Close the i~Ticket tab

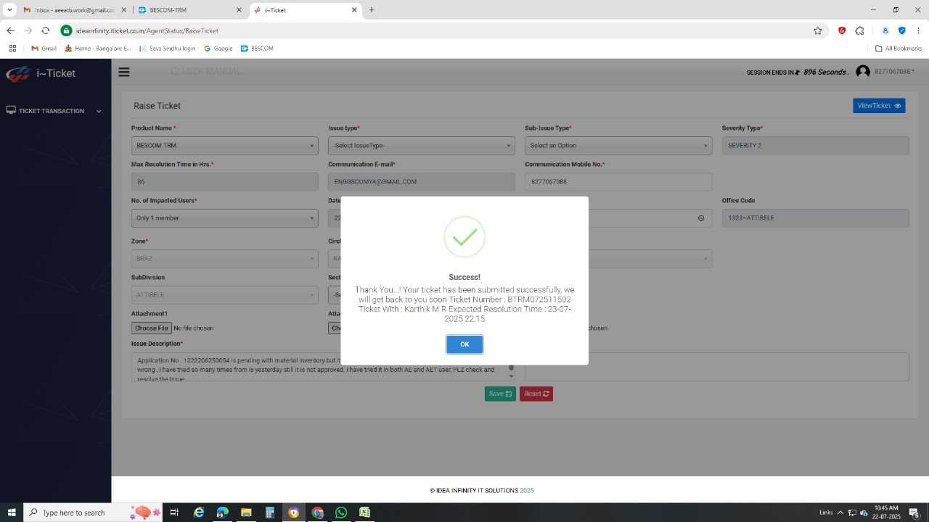click(x=354, y=10)
